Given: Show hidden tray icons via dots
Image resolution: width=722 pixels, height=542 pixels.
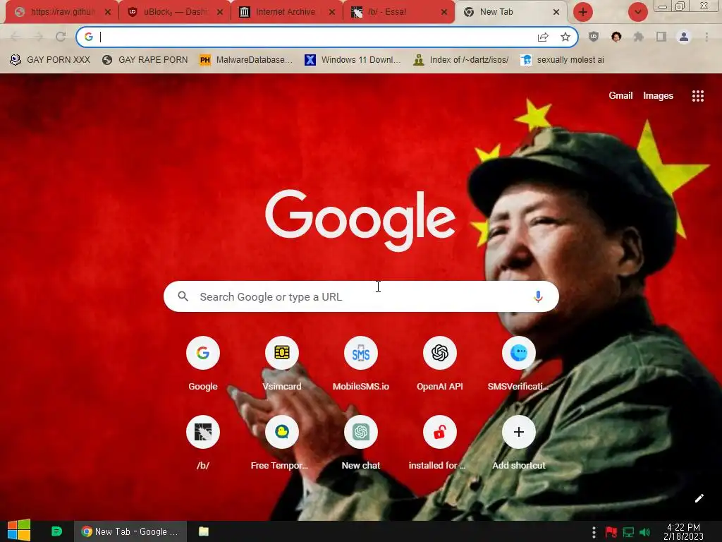Looking at the screenshot, I should (594, 532).
